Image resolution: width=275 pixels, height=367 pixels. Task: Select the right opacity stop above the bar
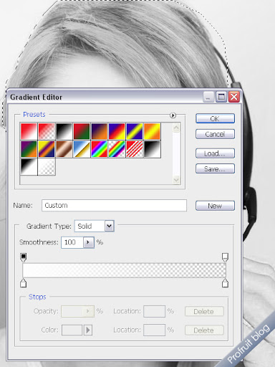pyautogui.click(x=225, y=257)
